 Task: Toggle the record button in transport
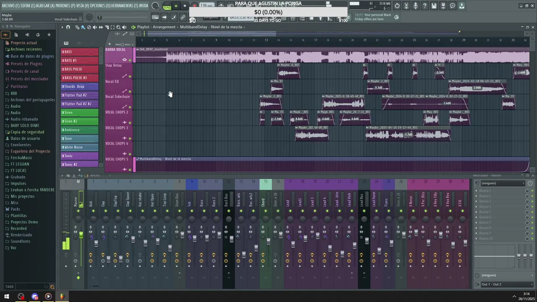point(195,6)
